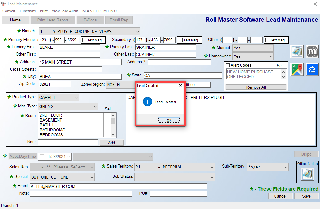Click the info icon in Lead Created dialog

click(x=147, y=102)
